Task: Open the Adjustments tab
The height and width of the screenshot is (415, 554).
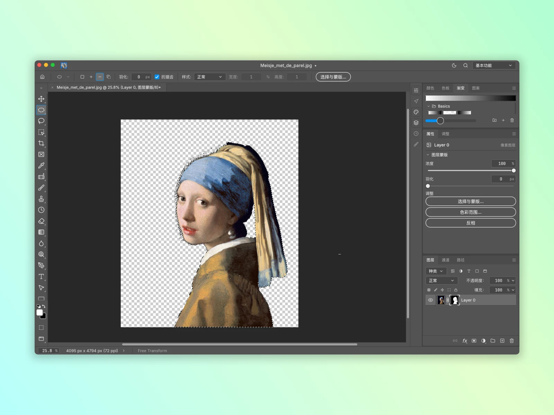Action: [445, 134]
